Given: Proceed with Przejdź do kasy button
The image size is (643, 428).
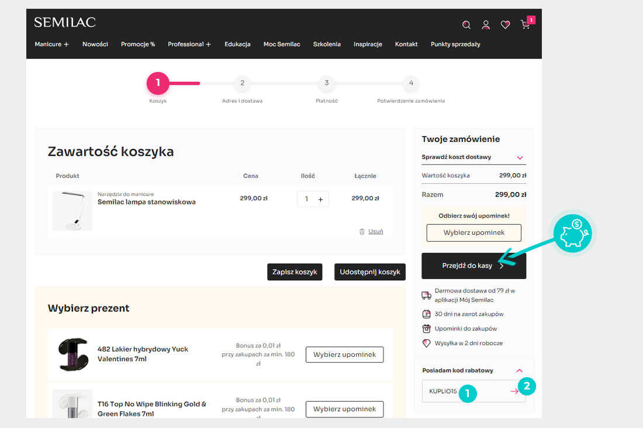Looking at the screenshot, I should [x=473, y=266].
